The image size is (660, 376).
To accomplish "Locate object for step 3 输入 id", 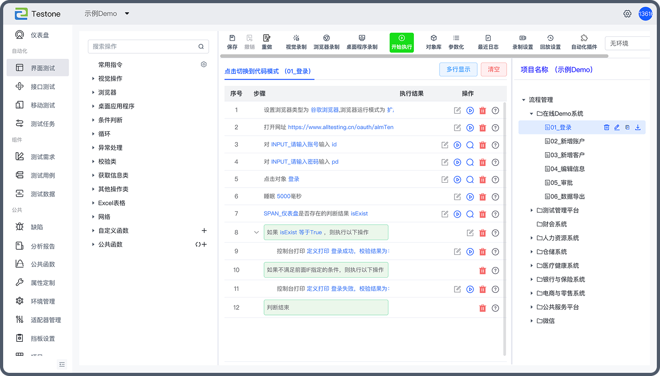I will click(x=470, y=145).
